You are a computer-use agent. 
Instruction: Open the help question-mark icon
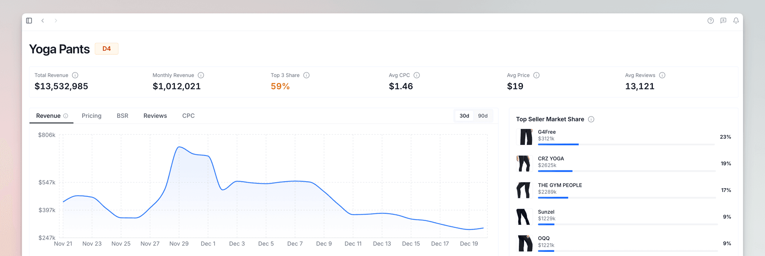point(710,20)
